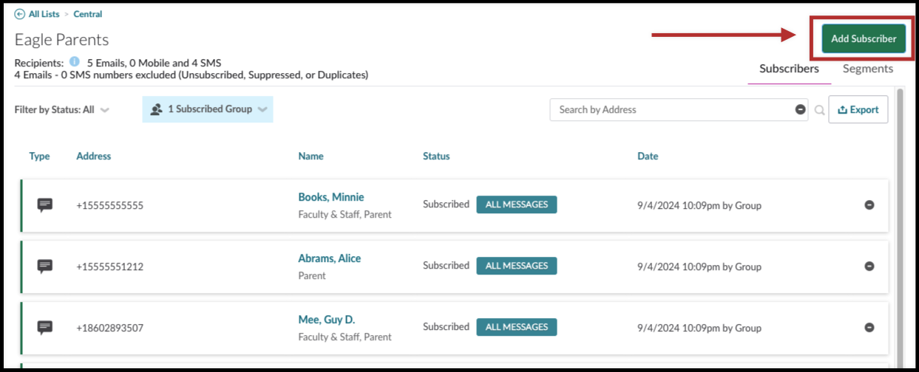
Task: Remove Books, Minnie with minus icon
Action: point(869,205)
